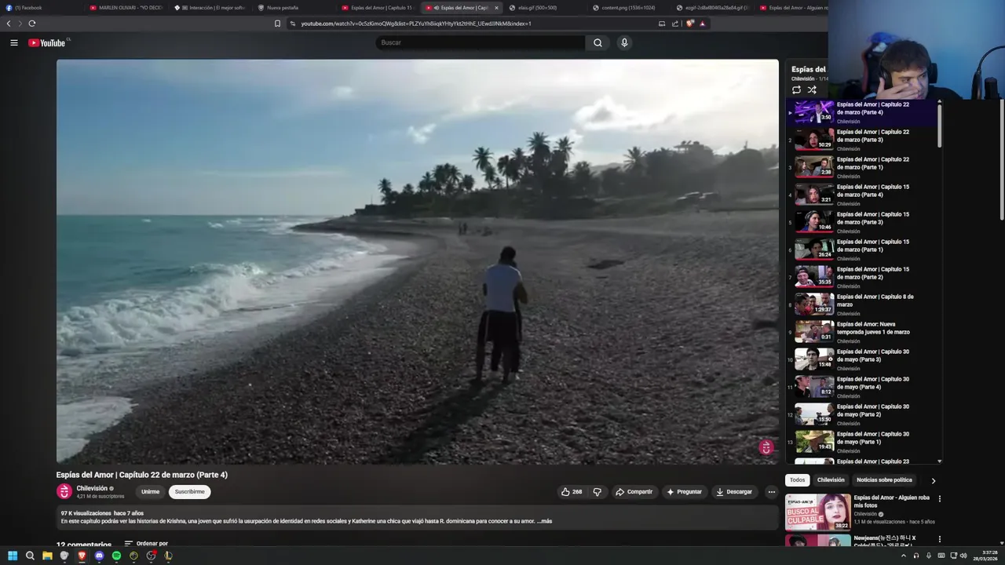Screen dimensions: 1005x565
Task: Play Capítulo 30 de mayo (Parte 4) from playlist
Action: coord(864,387)
